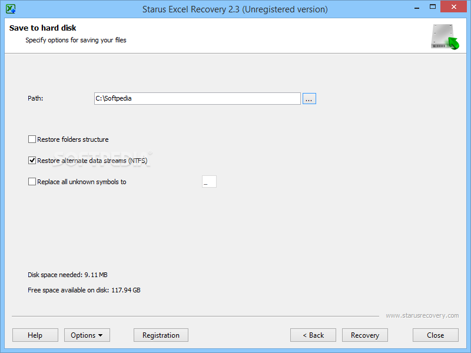The width and height of the screenshot is (471, 353).
Task: Minimize the Starus Excel Recovery window
Action: click(x=417, y=7)
